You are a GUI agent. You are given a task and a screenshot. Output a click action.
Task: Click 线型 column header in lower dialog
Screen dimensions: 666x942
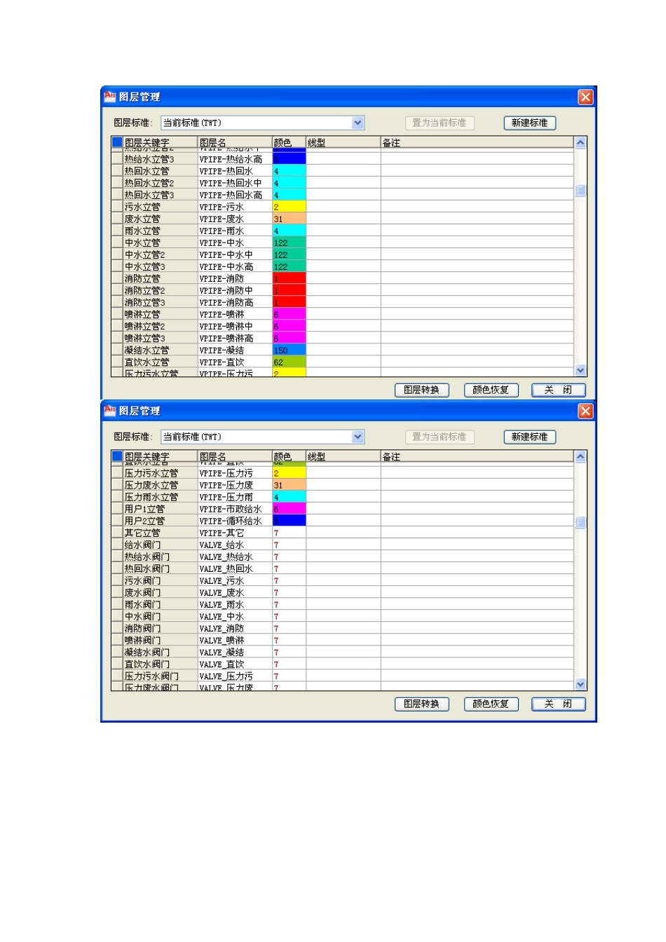click(x=344, y=456)
